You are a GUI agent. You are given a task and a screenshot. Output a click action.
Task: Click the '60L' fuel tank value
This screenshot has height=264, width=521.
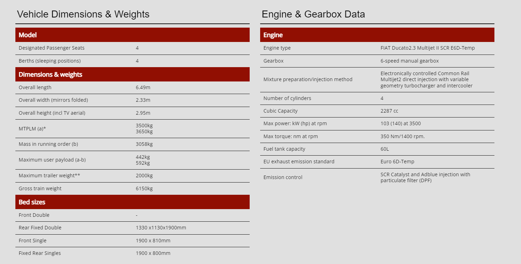[385, 149]
